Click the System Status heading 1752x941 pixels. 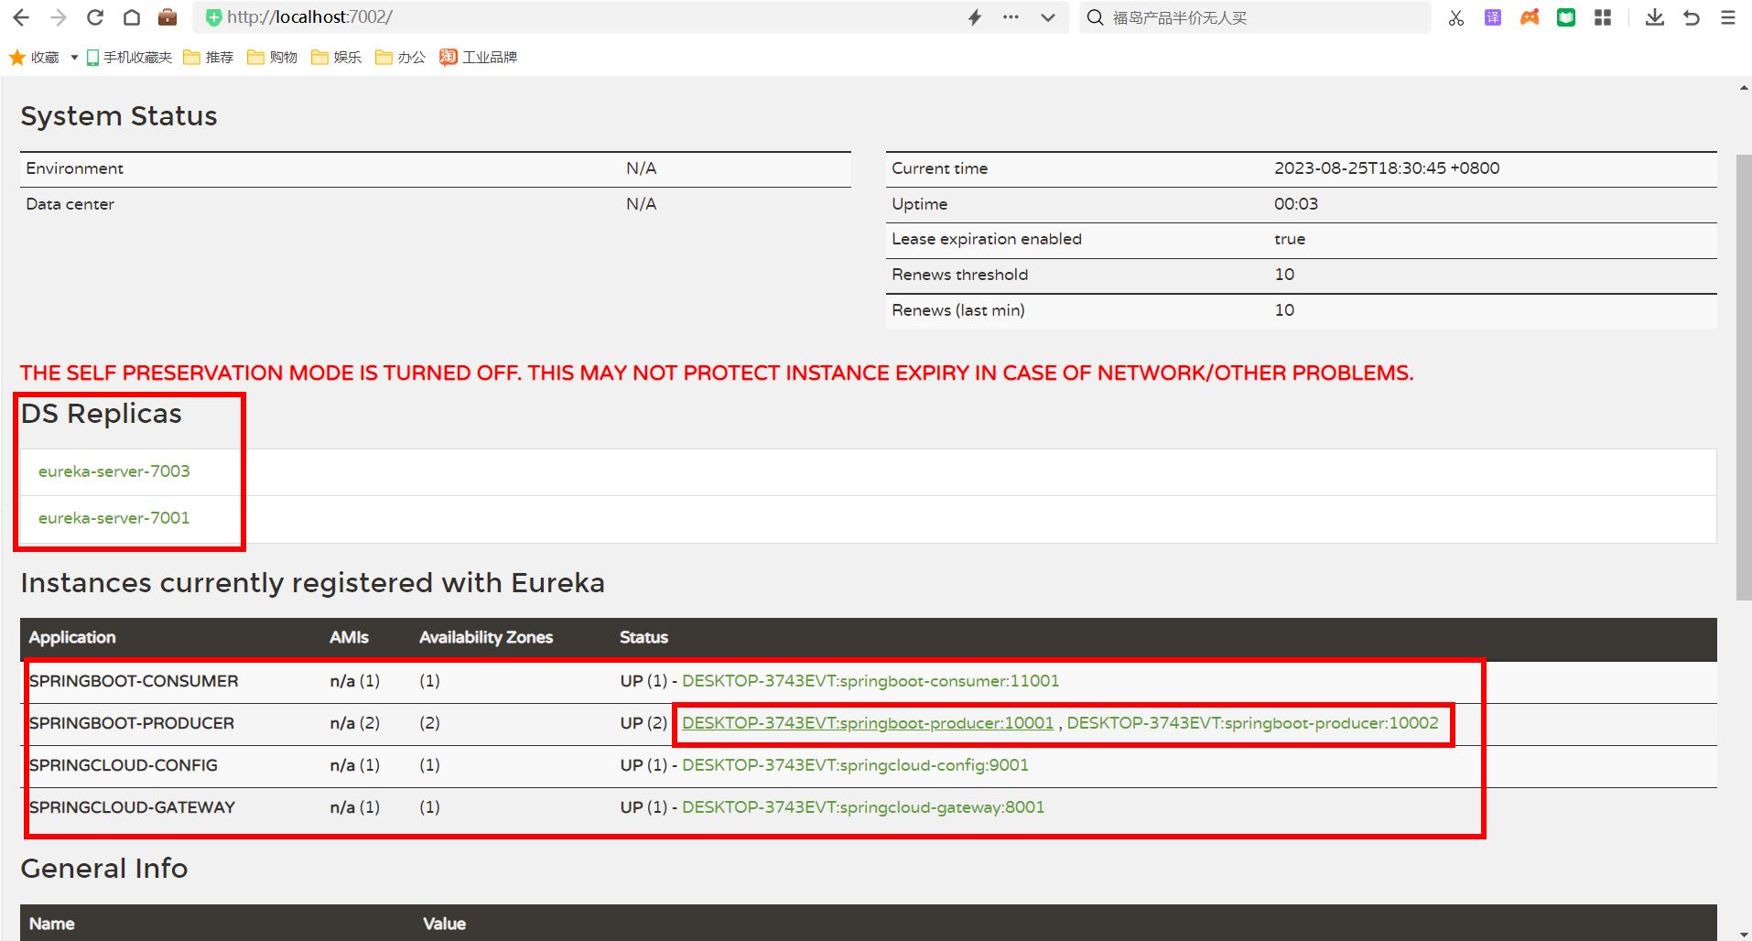click(x=119, y=116)
